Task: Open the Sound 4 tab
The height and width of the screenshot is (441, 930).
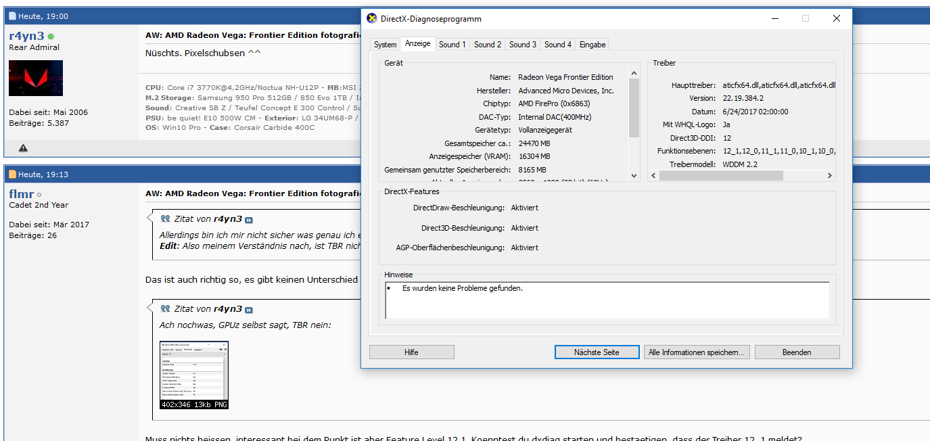Action: coord(558,45)
